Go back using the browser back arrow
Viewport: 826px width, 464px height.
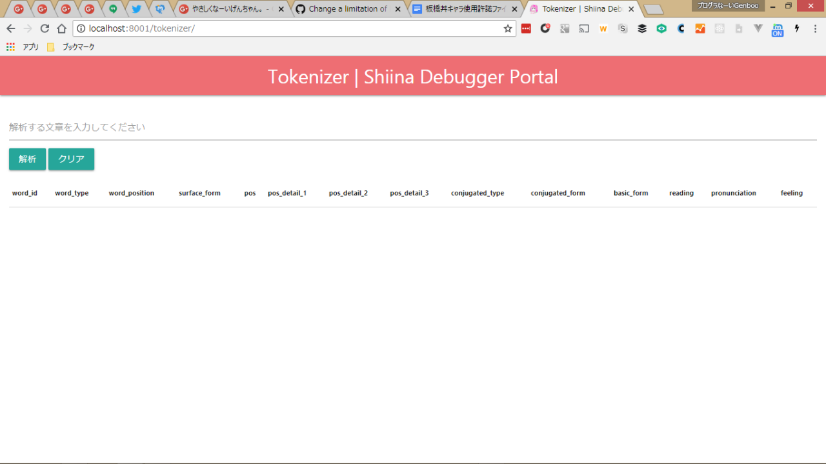point(11,28)
